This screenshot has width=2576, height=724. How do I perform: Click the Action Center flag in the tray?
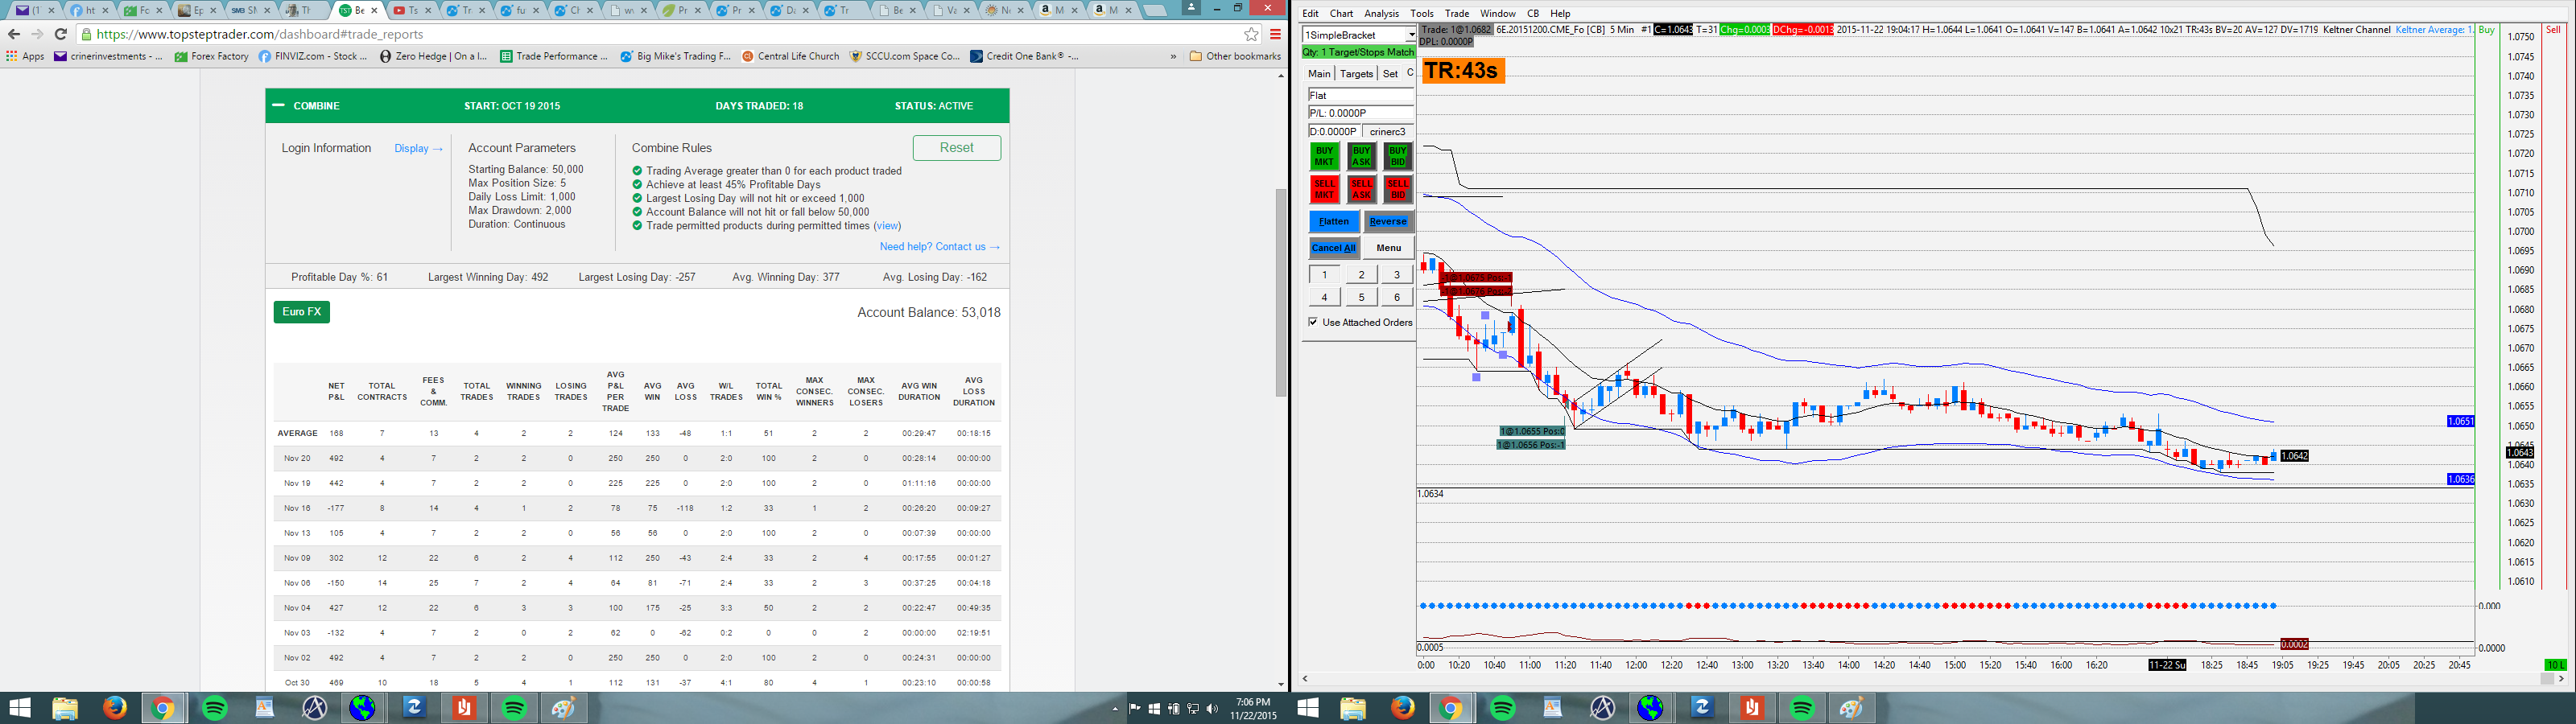(x=1134, y=708)
